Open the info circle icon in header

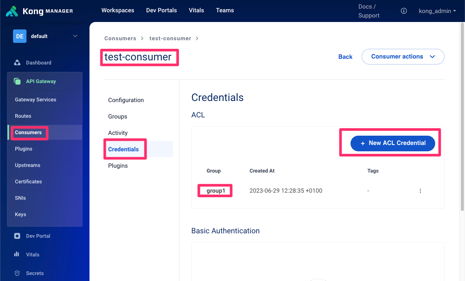pos(403,11)
